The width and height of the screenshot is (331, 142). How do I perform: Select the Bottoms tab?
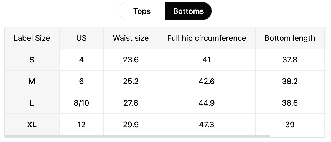click(188, 11)
